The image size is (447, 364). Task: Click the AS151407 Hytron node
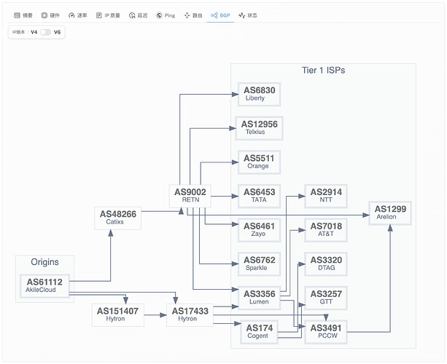(117, 314)
